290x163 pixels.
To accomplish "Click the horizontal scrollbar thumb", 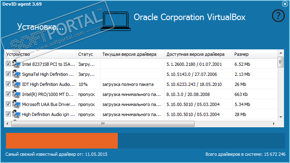I will tap(103, 124).
